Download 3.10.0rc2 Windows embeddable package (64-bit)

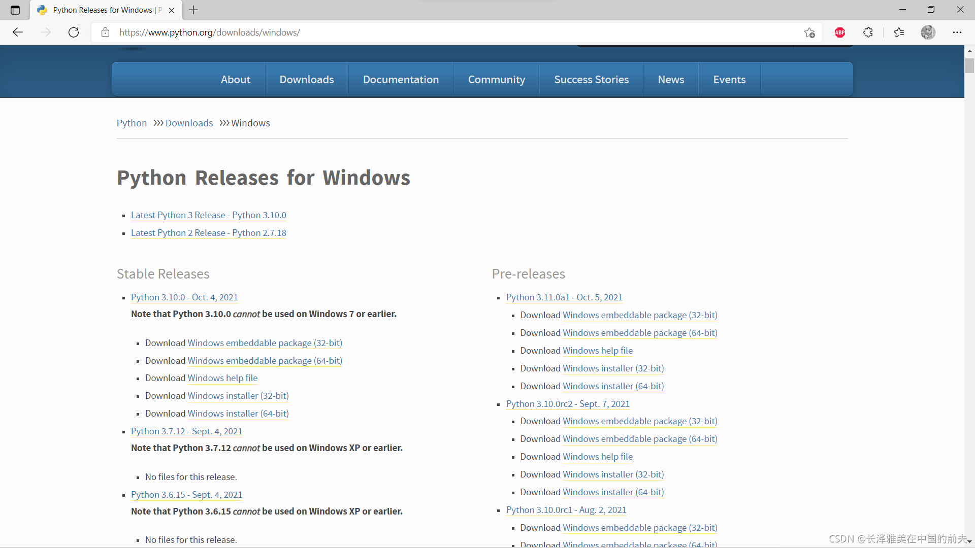pos(640,439)
